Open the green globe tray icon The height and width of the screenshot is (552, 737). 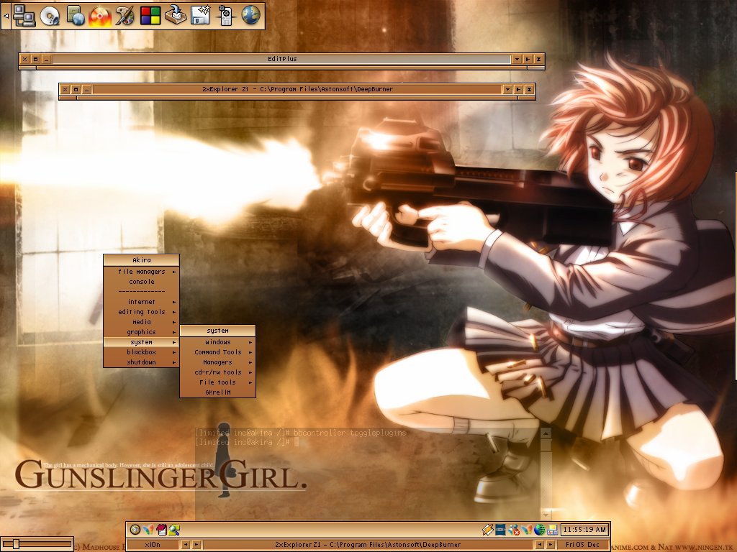coord(540,530)
